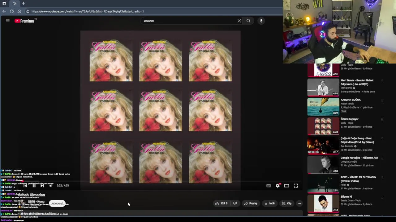Screen dimensions: 396x222
Task: Open options menu for Küllenen Aşk
Action: pyautogui.click(x=382, y=158)
